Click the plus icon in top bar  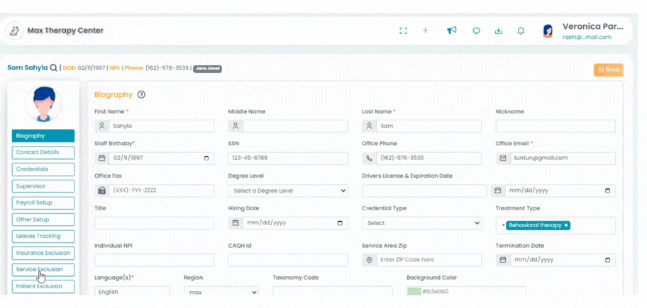click(426, 30)
